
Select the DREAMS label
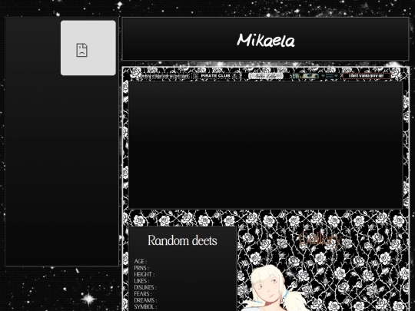[145, 300]
